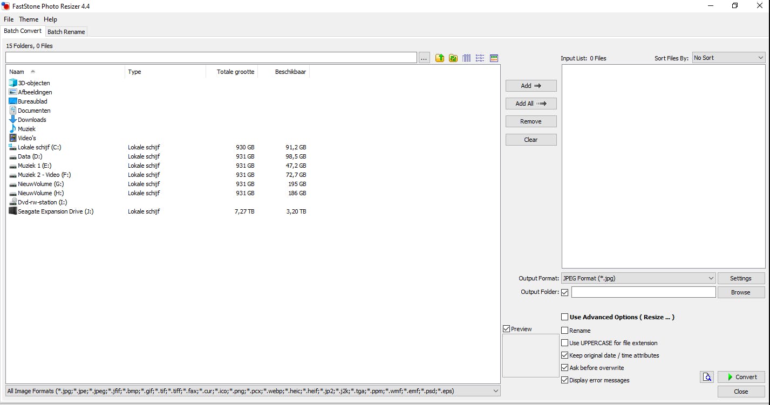Sort by the Totale grootte column header
Viewport: 770px width, 405px height.
232,72
